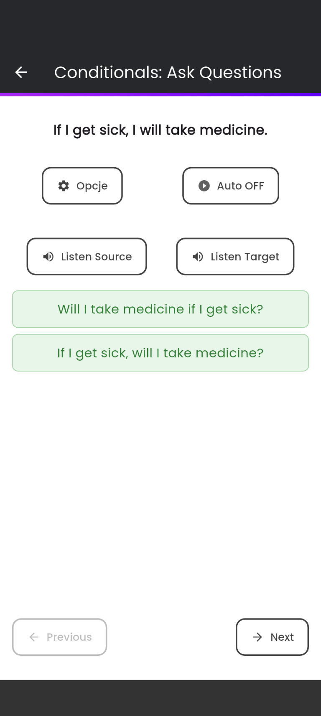321x716 pixels.
Task: Go to the Next question
Action: pyautogui.click(x=282, y=637)
